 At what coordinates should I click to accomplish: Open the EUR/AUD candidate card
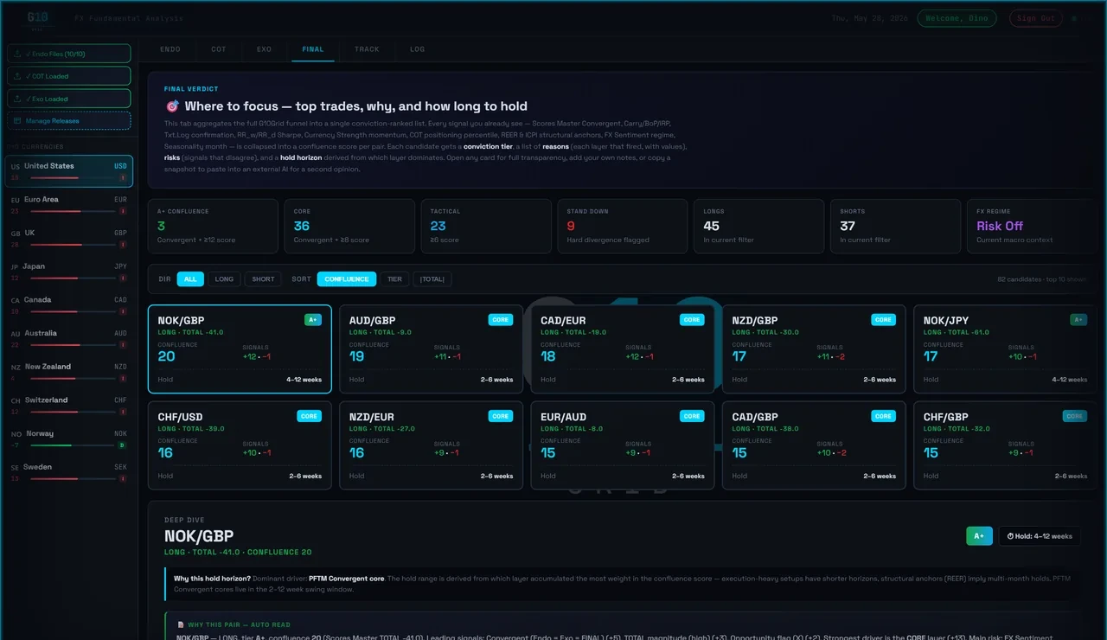[x=623, y=445]
